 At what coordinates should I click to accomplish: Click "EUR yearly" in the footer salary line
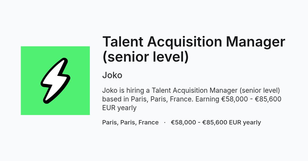pyautogui.click(x=245, y=123)
